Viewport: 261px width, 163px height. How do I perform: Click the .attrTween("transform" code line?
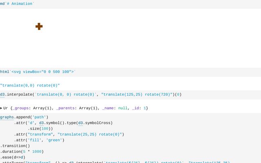24,162
